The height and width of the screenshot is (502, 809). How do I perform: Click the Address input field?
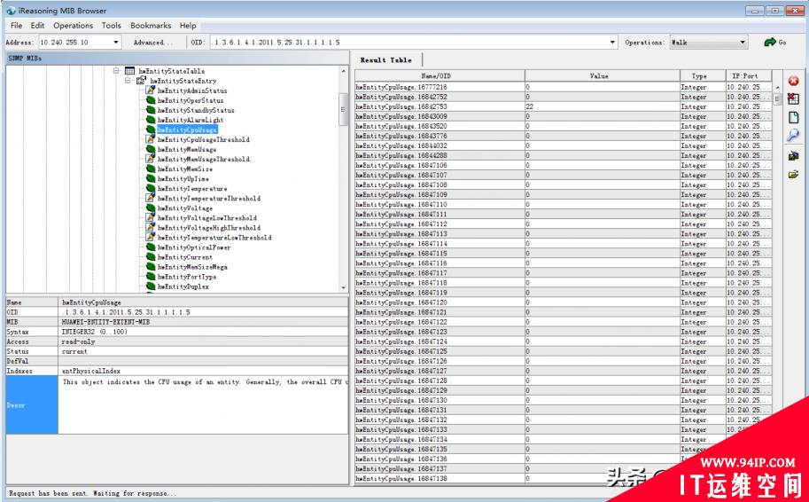[74, 43]
